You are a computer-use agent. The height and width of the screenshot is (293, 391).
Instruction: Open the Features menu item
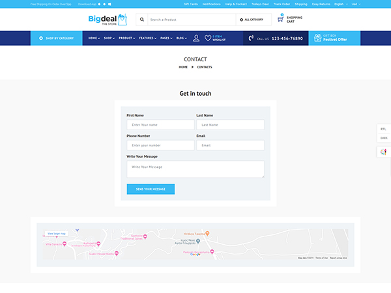[147, 38]
